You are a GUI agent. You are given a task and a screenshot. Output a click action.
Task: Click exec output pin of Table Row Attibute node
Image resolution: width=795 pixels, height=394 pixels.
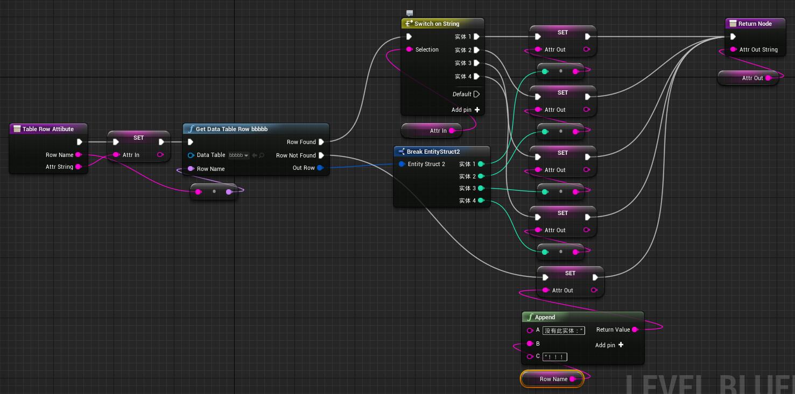coord(79,142)
